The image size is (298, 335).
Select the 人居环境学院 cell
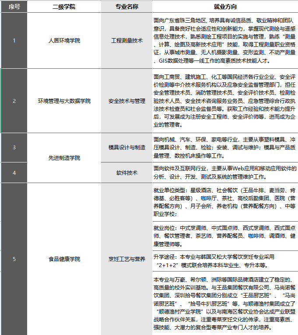pyautogui.click(x=64, y=40)
